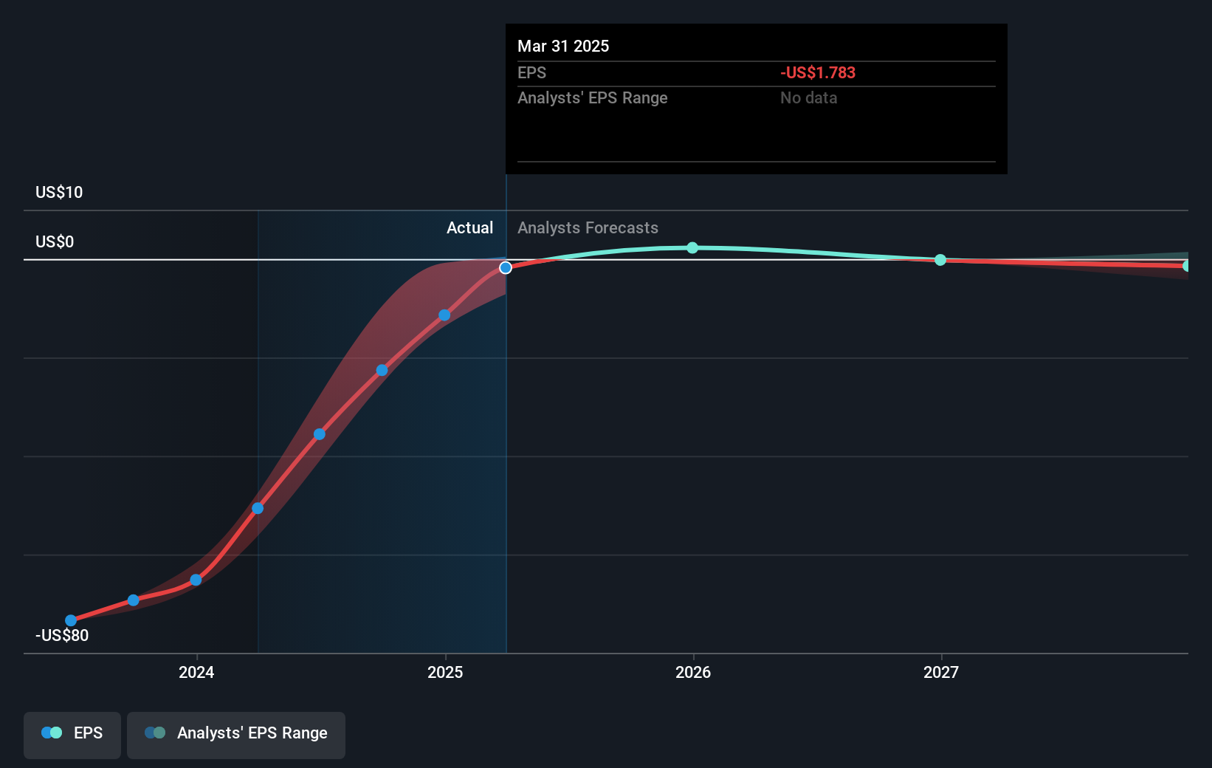
Task: Click the No data text in tooltip
Action: coord(808,97)
